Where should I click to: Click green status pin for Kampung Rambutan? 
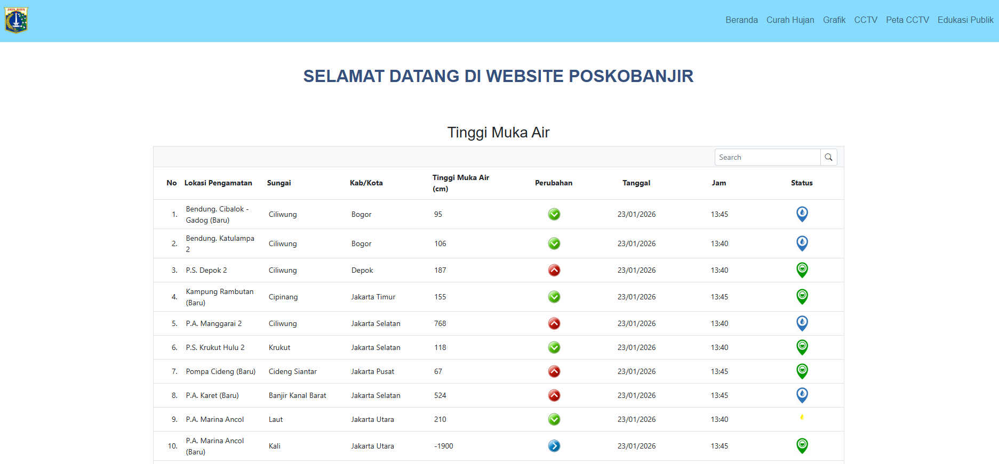pos(802,296)
